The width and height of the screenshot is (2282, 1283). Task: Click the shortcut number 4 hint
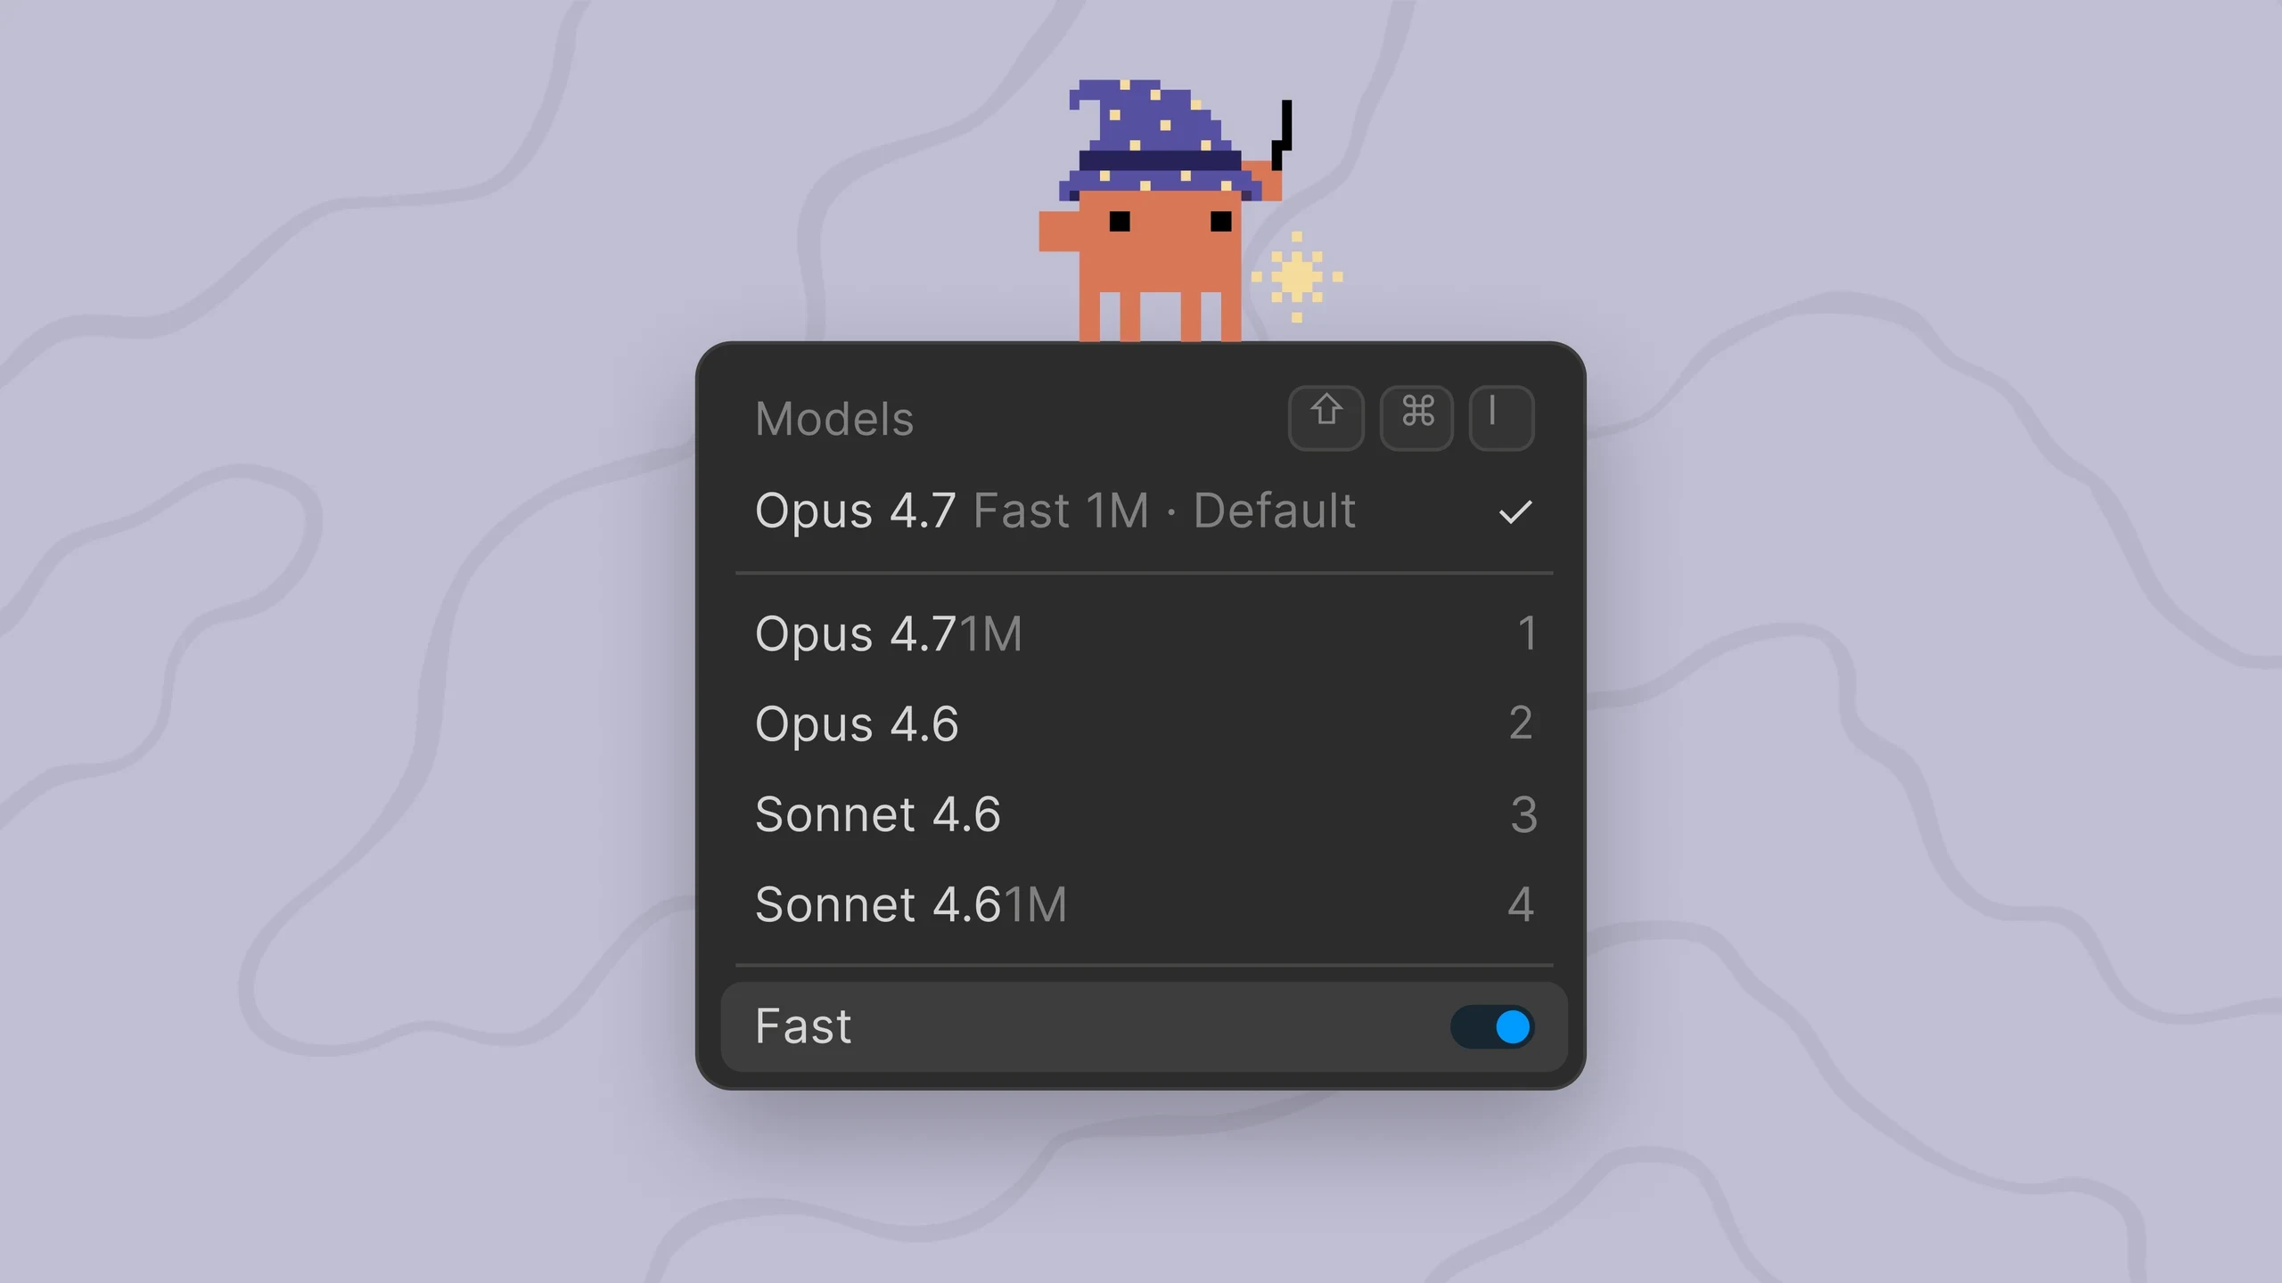click(1522, 904)
